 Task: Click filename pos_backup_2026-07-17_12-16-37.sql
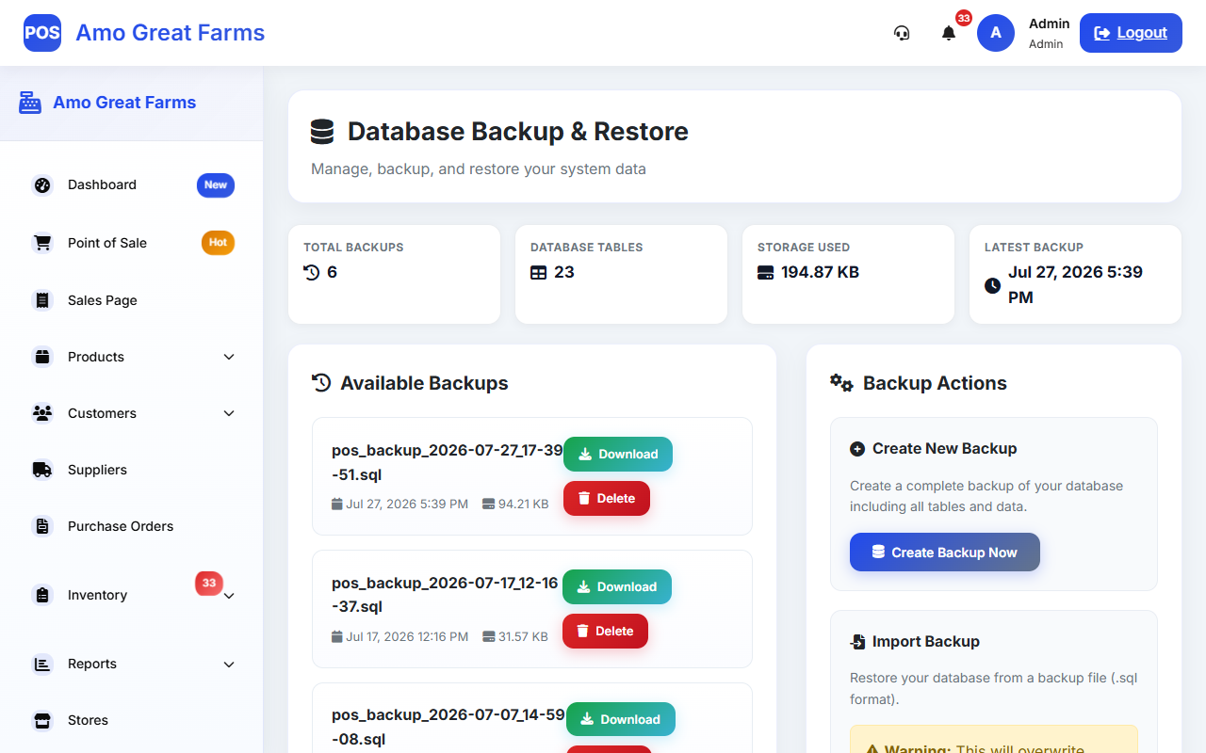pyautogui.click(x=446, y=595)
